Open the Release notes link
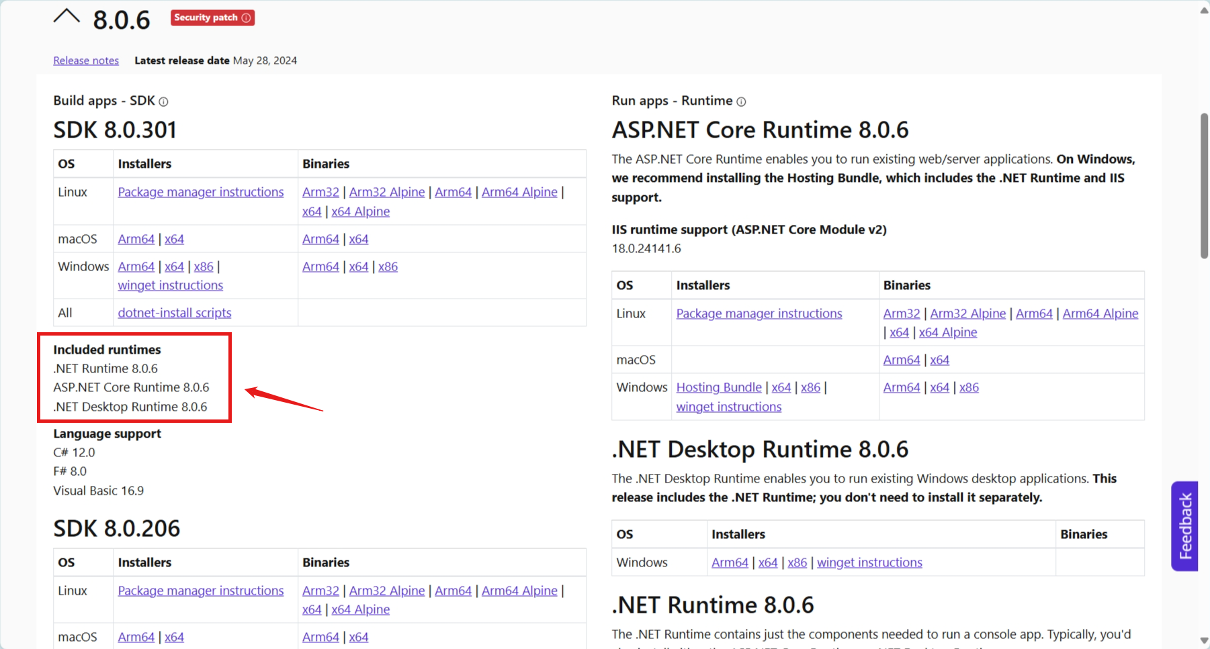The image size is (1210, 649). coord(86,60)
